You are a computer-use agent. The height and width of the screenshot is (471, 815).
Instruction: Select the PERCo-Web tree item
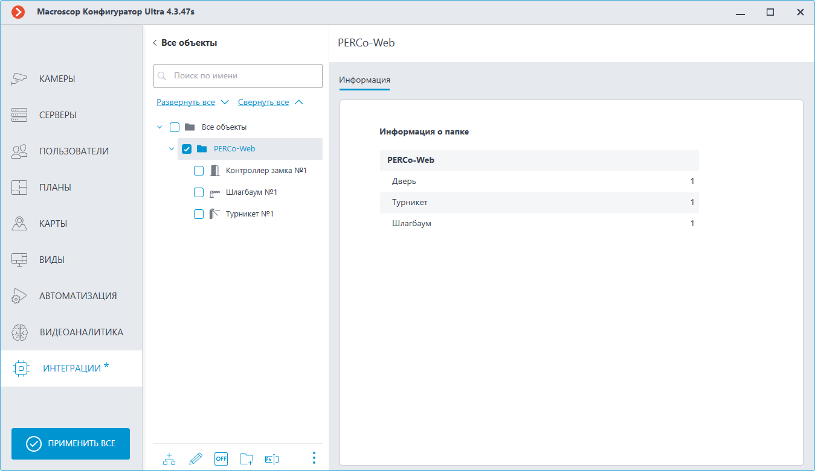pyautogui.click(x=234, y=149)
